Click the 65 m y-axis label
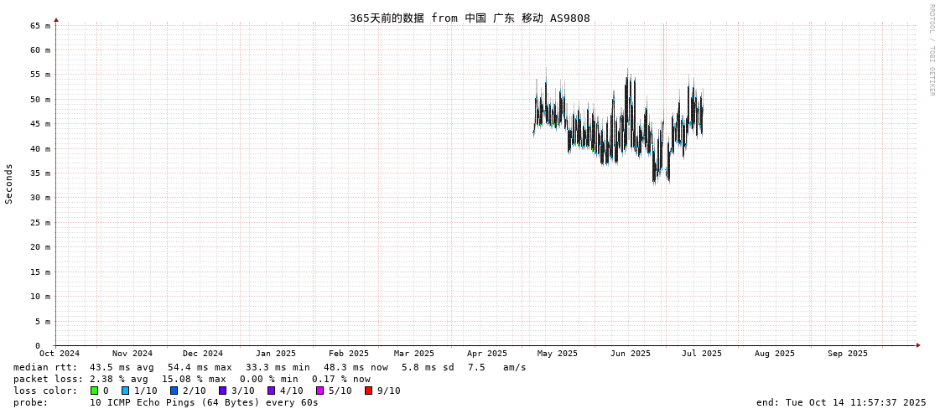The width and height of the screenshot is (940, 414). tap(41, 26)
